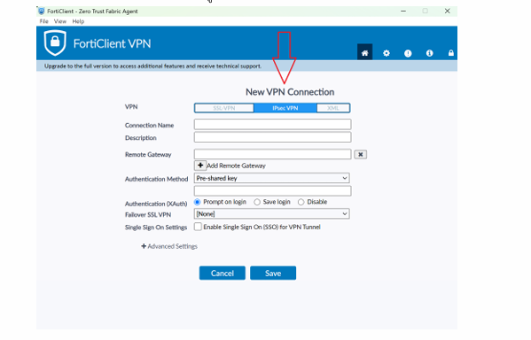Focus the Description input field
The height and width of the screenshot is (340, 531).
(273, 137)
